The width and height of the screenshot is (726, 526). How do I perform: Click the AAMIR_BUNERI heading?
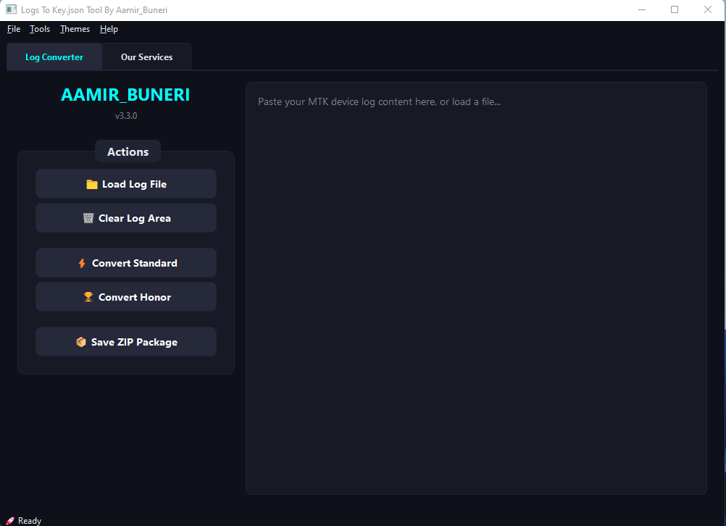coord(125,95)
